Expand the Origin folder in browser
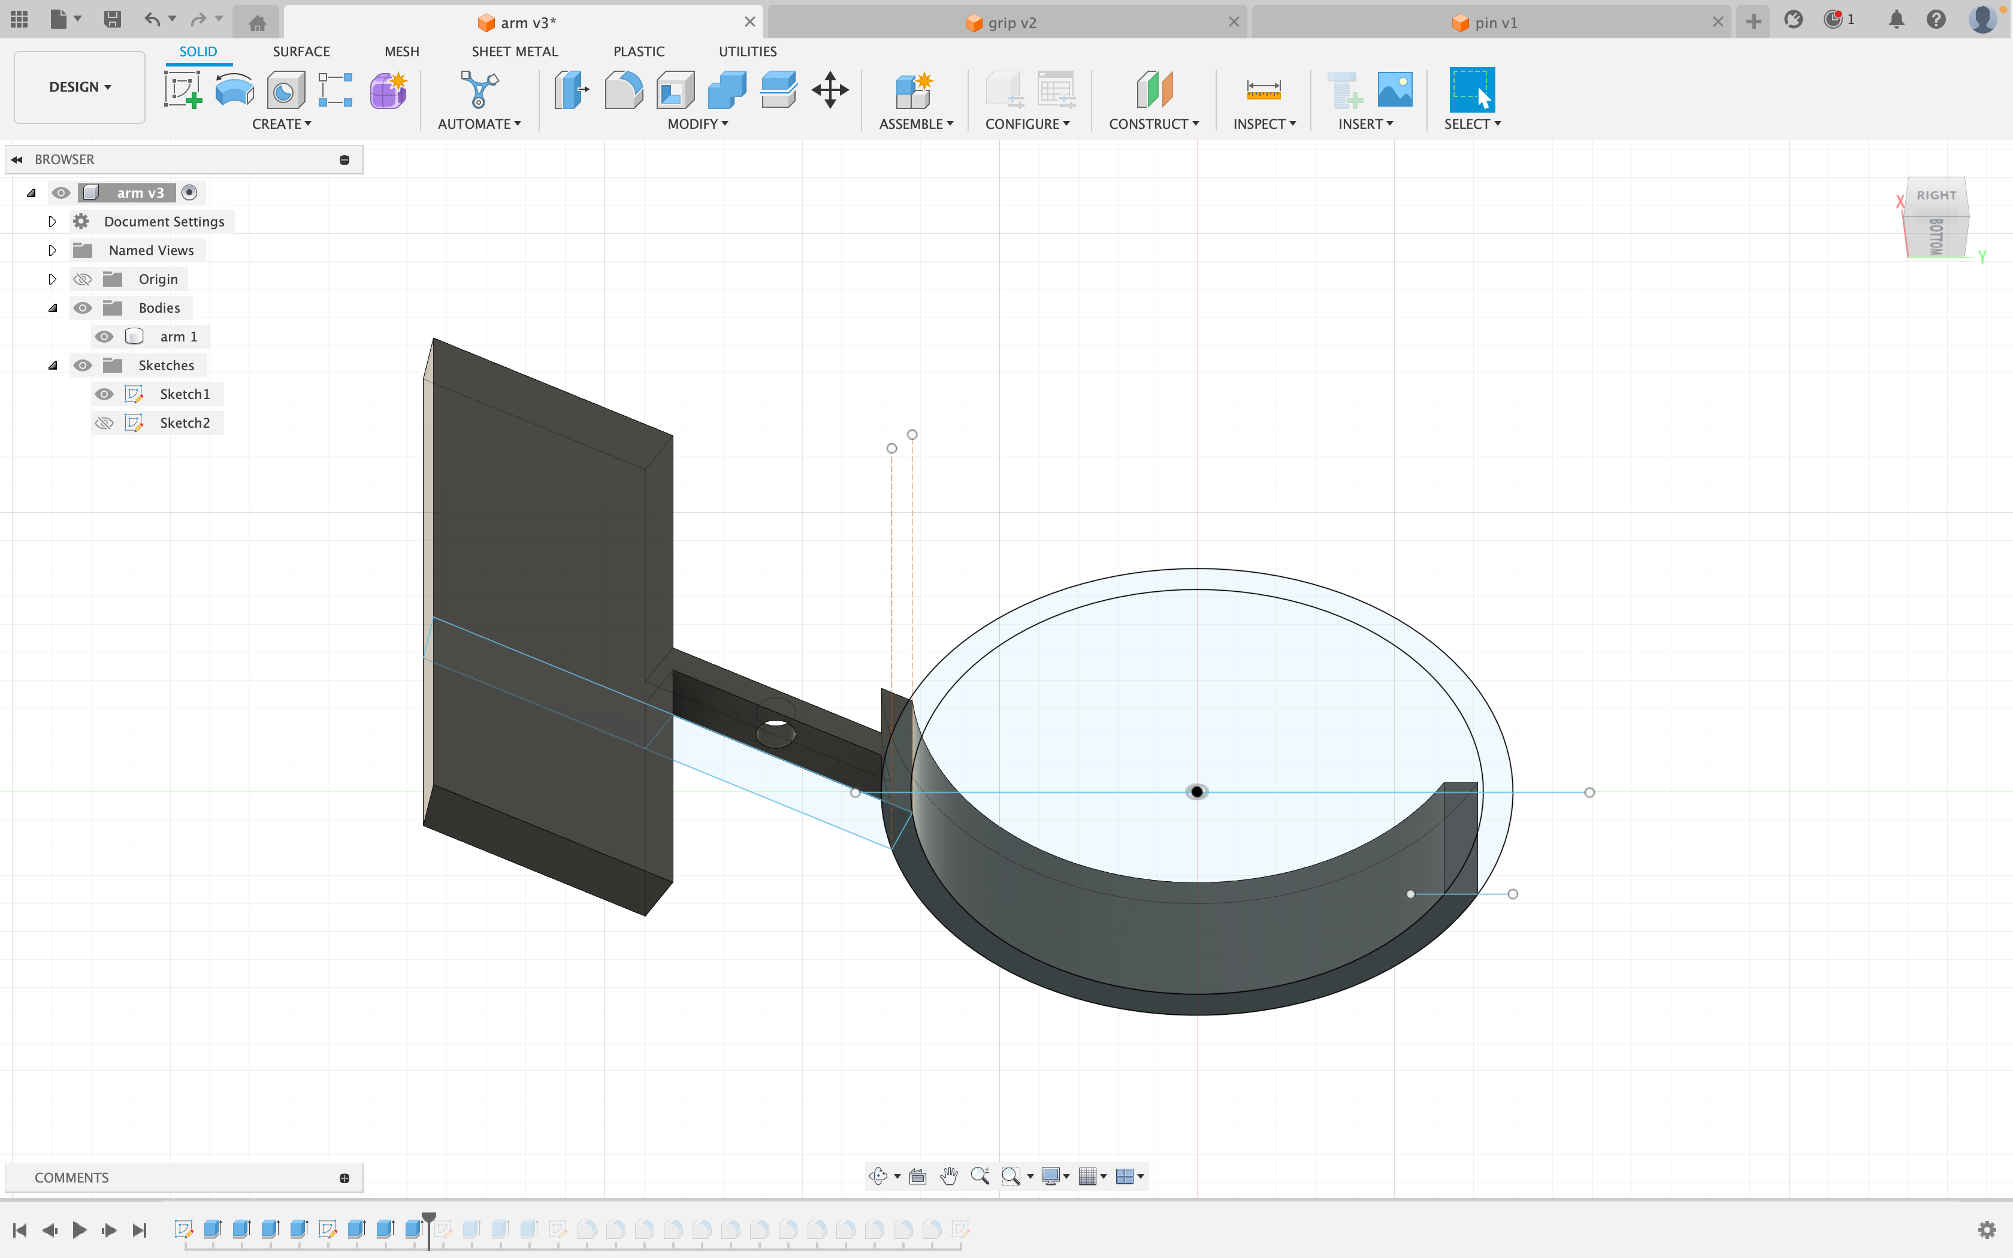 pos(52,279)
